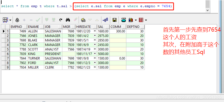Image resolution: width=224 pixels, height=102 pixels.
Task: Click the delete record minus icon
Action: [31, 20]
